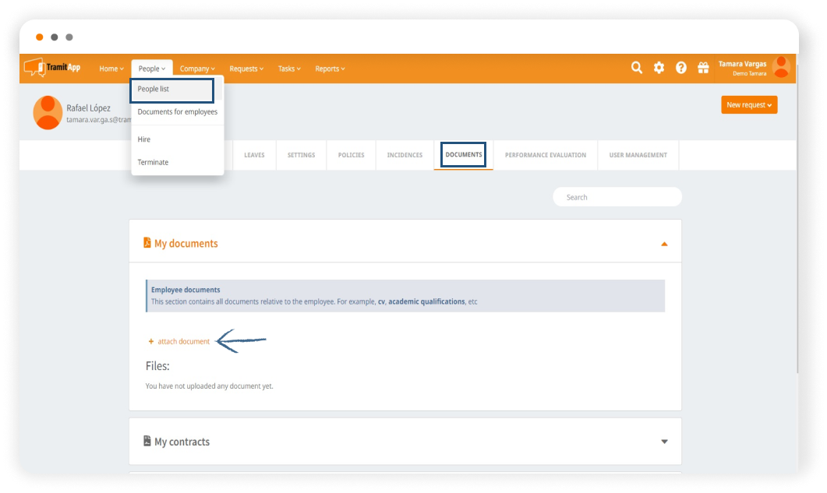Expand the My contracts section
The width and height of the screenshot is (827, 493).
click(664, 442)
